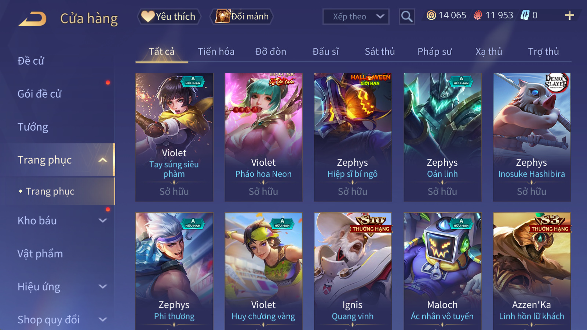587x330 pixels.
Task: Tap the golden back arrow icon
Action: [x=33, y=18]
